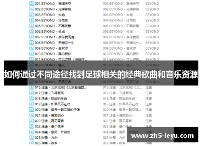
Task: Select the music icon of 004.BEYOND - 冷雨夜
Action: (32, 20)
